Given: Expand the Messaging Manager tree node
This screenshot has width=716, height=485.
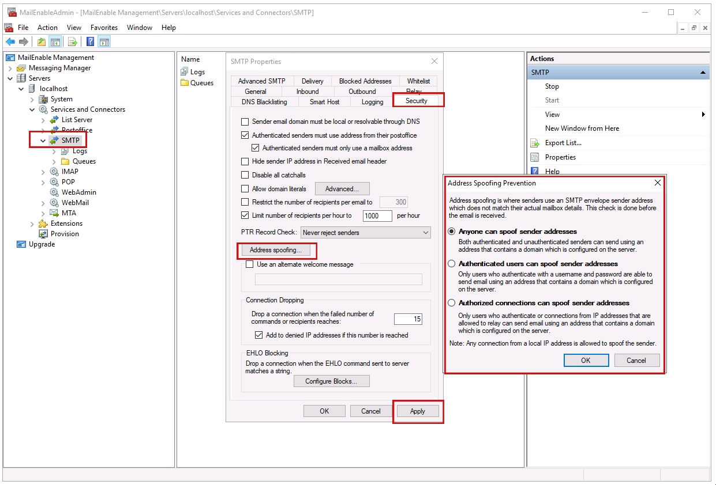Looking at the screenshot, I should [10, 68].
